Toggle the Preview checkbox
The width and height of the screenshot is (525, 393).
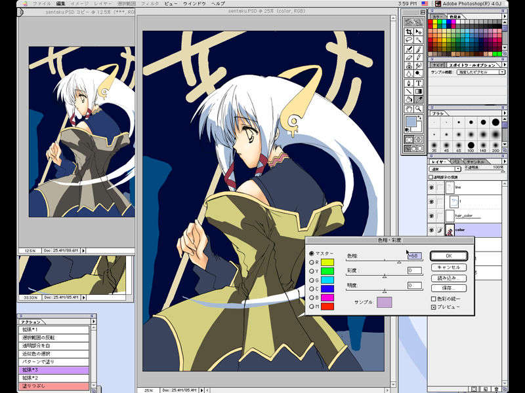point(433,307)
